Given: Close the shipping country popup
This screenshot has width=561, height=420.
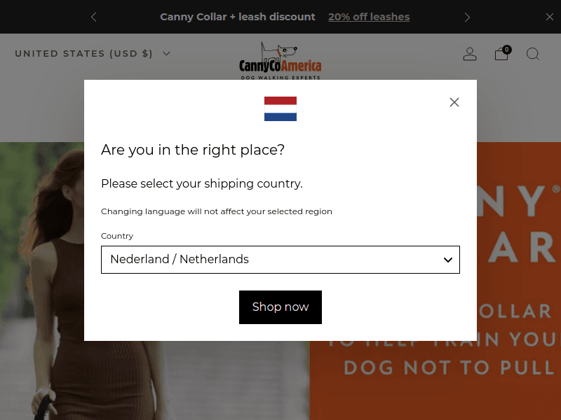Looking at the screenshot, I should click(x=454, y=102).
